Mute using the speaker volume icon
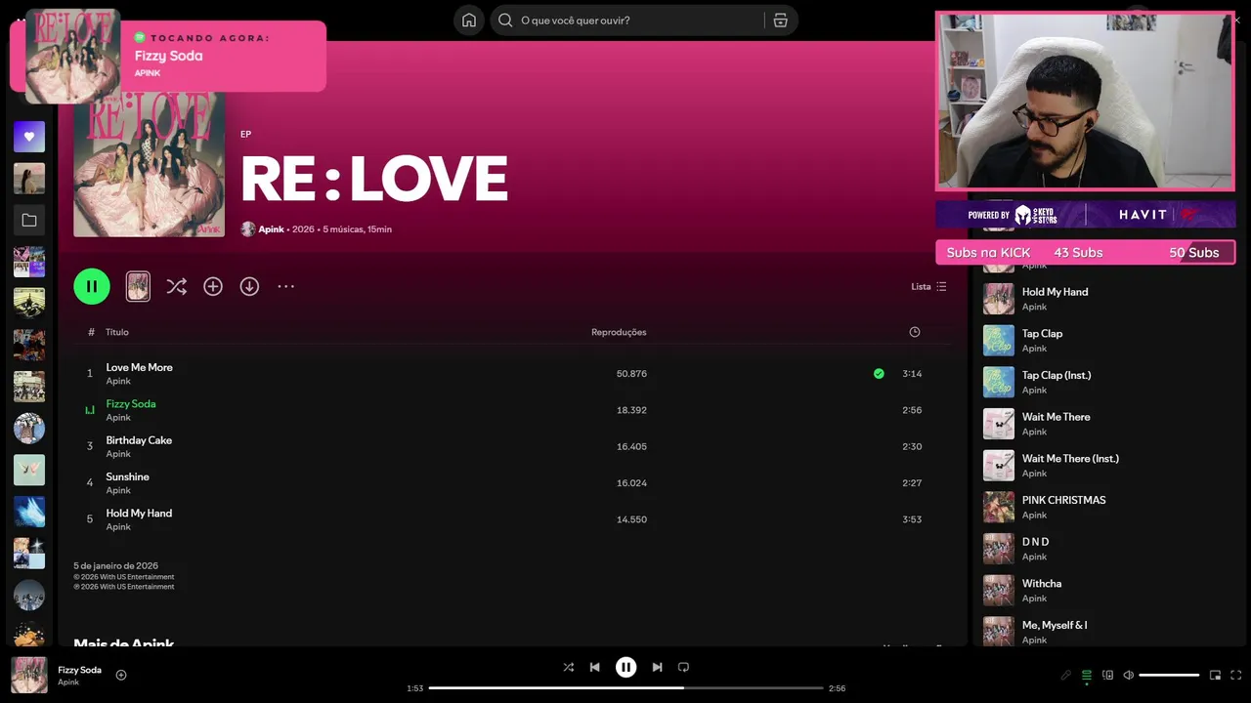The height and width of the screenshot is (703, 1251). [1128, 675]
